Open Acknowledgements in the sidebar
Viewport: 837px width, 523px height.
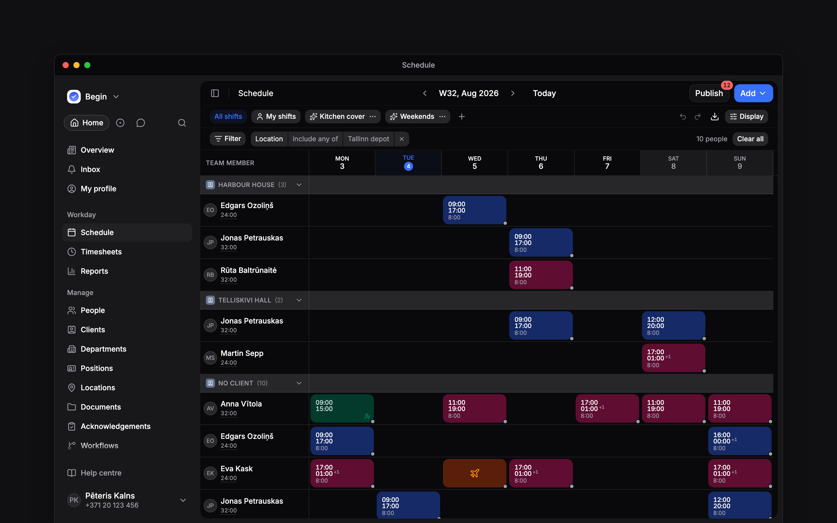[x=127, y=426]
